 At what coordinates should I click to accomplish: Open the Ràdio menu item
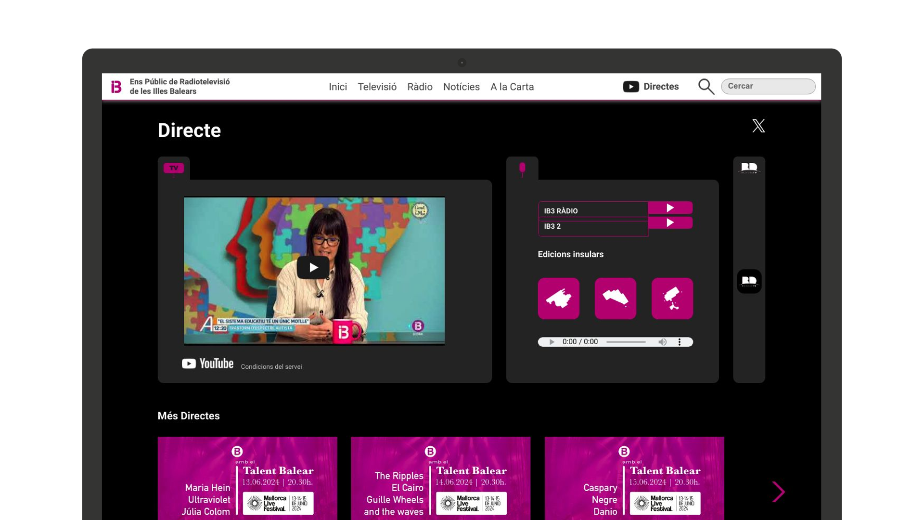click(420, 87)
